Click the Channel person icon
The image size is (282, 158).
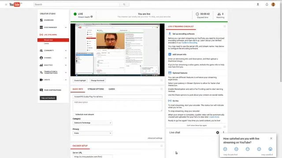[41, 58]
